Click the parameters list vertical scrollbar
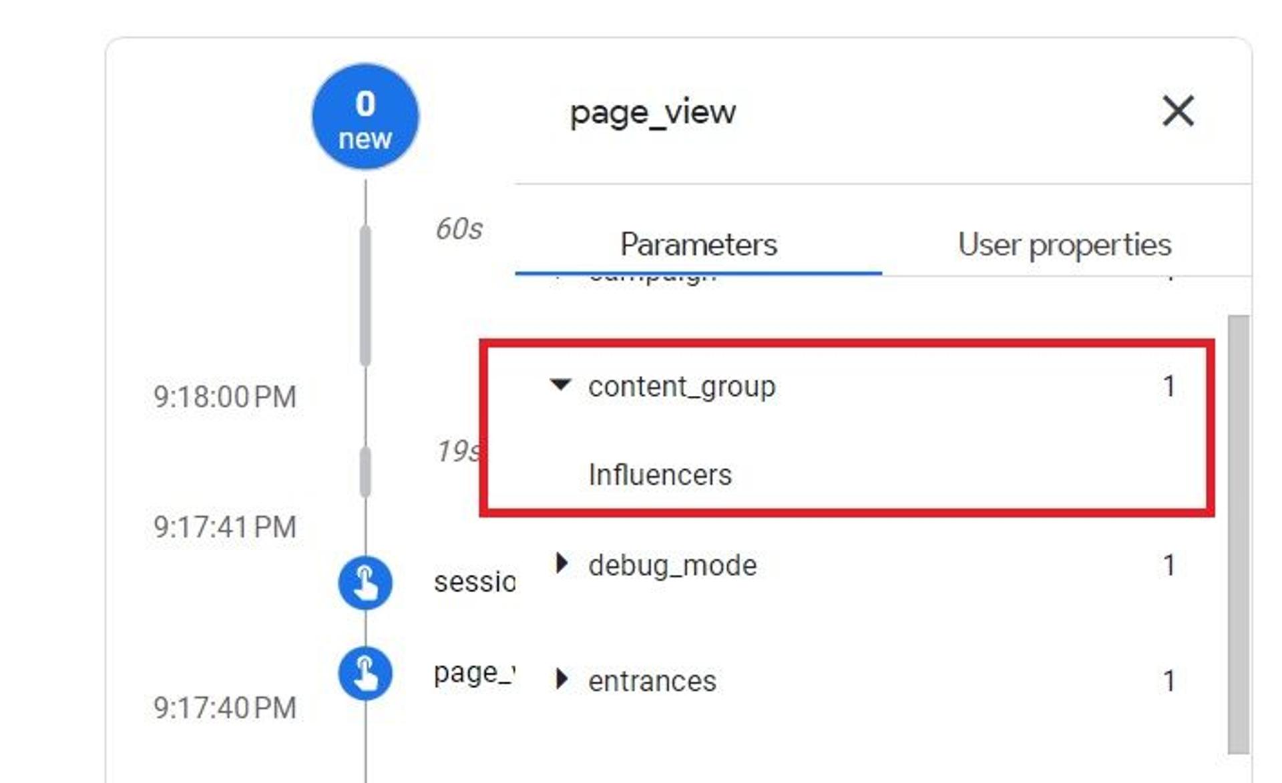The image size is (1282, 783). click(x=1238, y=534)
